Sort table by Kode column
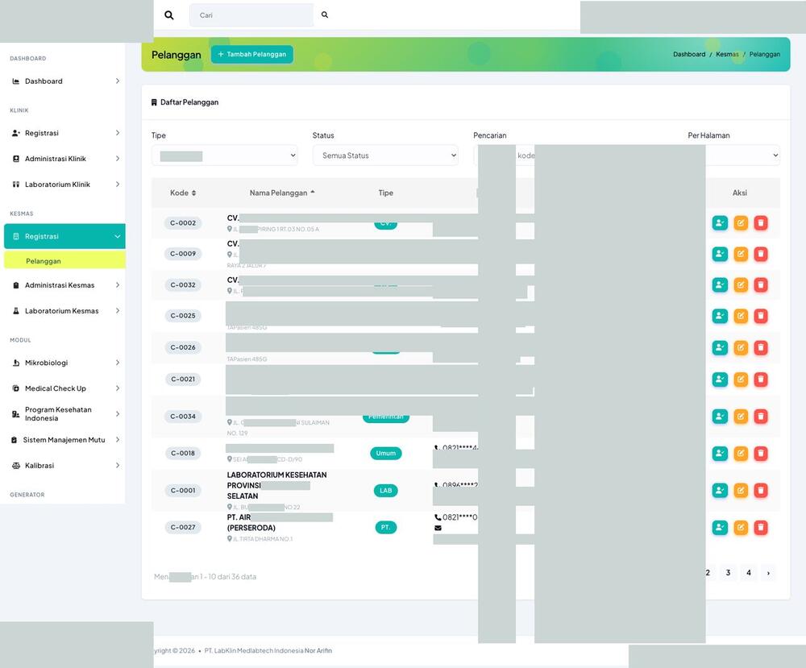 pyautogui.click(x=183, y=193)
